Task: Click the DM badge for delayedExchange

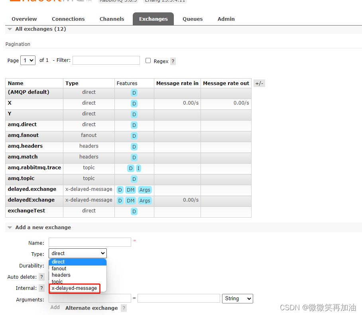Action: point(130,200)
